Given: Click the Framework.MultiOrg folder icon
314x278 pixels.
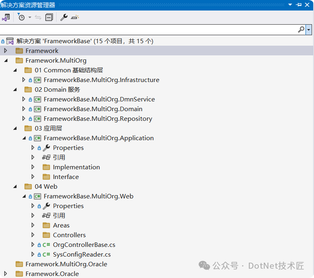Looking at the screenshot, I should pyautogui.click(x=19, y=60).
